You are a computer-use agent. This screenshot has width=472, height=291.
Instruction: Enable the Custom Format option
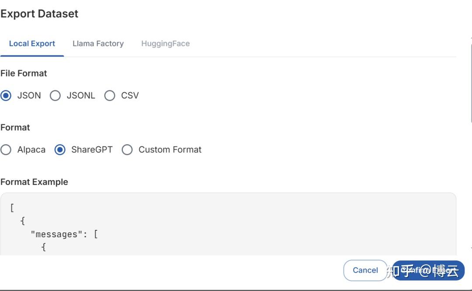tap(127, 150)
